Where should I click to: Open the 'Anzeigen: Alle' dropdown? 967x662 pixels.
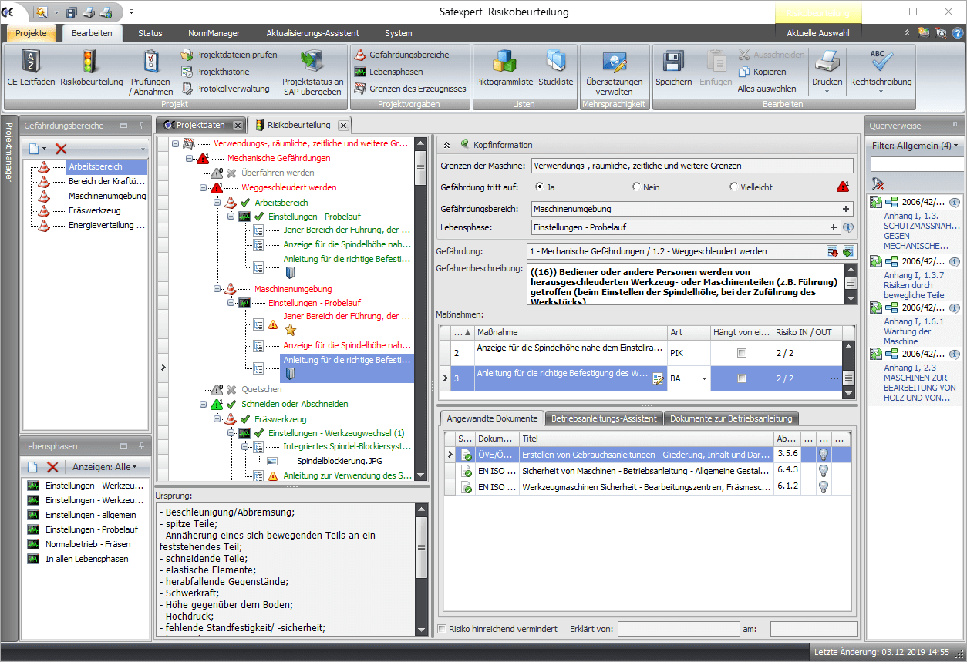coord(104,467)
